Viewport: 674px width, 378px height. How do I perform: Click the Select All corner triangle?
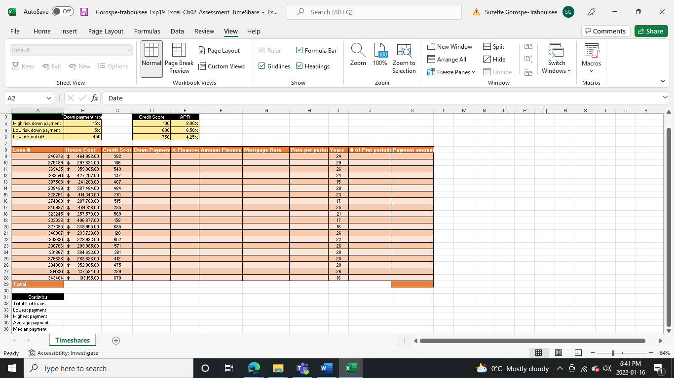7,111
